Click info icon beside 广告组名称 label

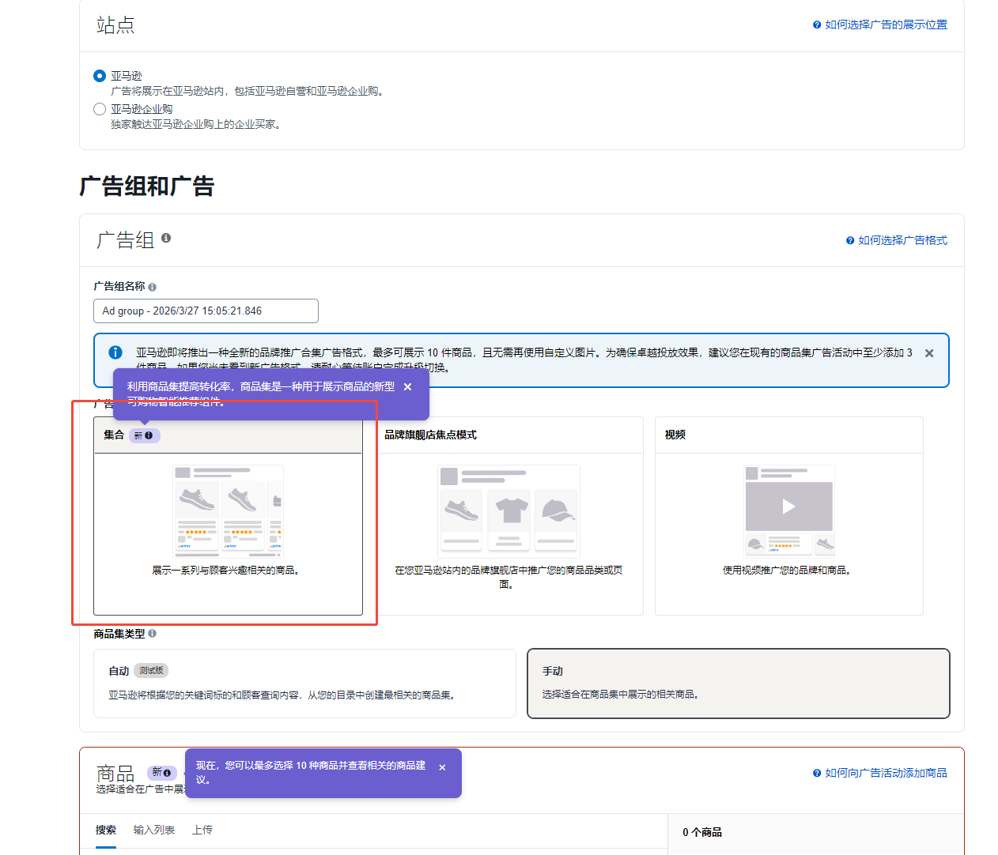coord(152,287)
